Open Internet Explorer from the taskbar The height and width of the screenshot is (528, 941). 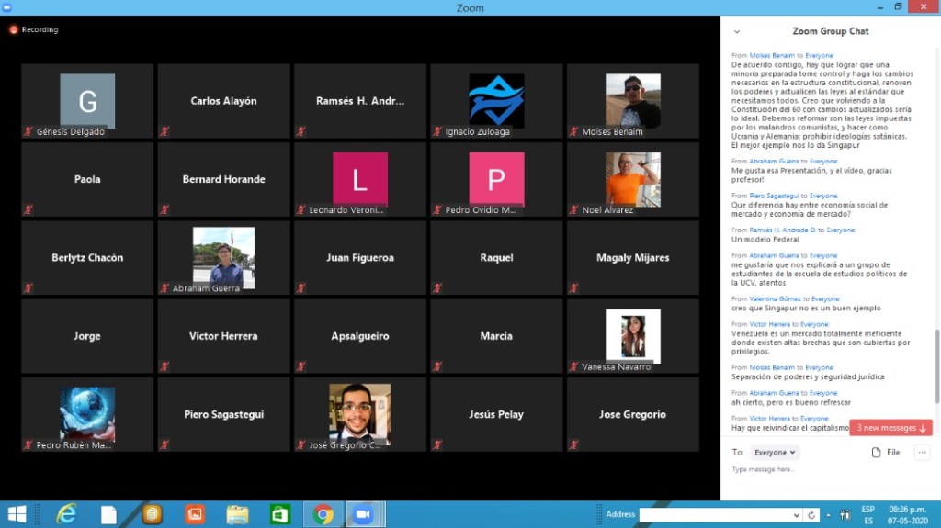66,514
